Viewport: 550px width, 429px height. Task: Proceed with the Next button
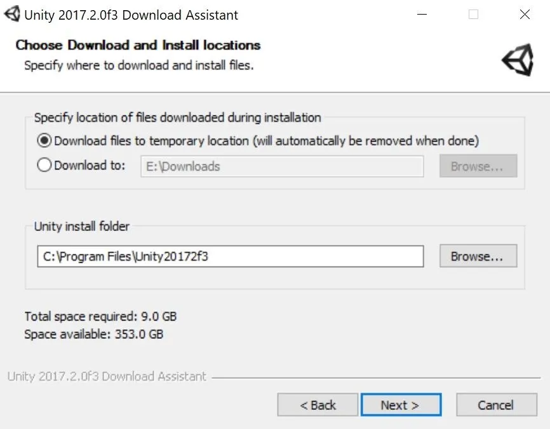pyautogui.click(x=401, y=405)
